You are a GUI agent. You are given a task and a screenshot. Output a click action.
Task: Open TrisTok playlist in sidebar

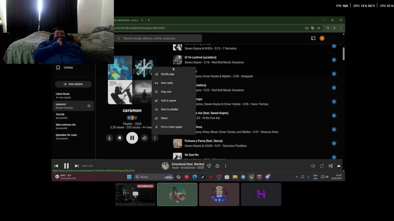pyautogui.click(x=73, y=116)
